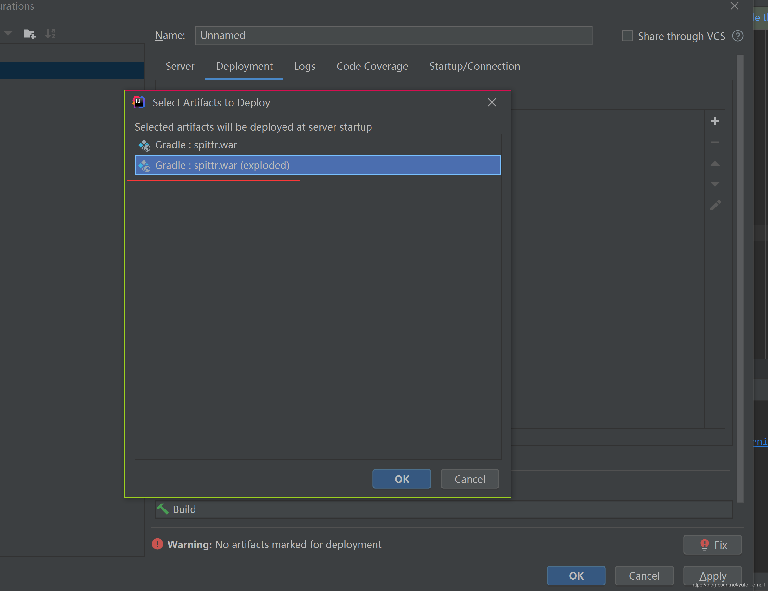Open the Logs tab

305,66
